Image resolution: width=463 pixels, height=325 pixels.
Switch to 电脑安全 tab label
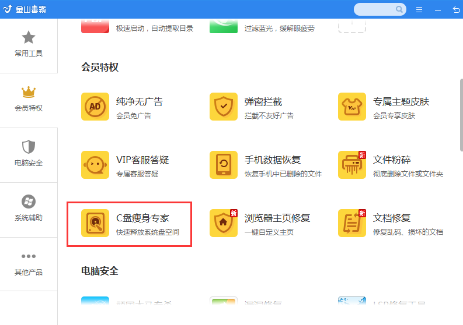(29, 163)
